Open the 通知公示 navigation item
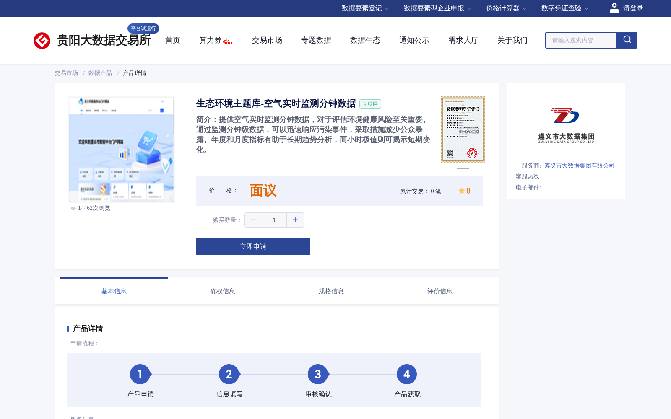 coord(414,40)
